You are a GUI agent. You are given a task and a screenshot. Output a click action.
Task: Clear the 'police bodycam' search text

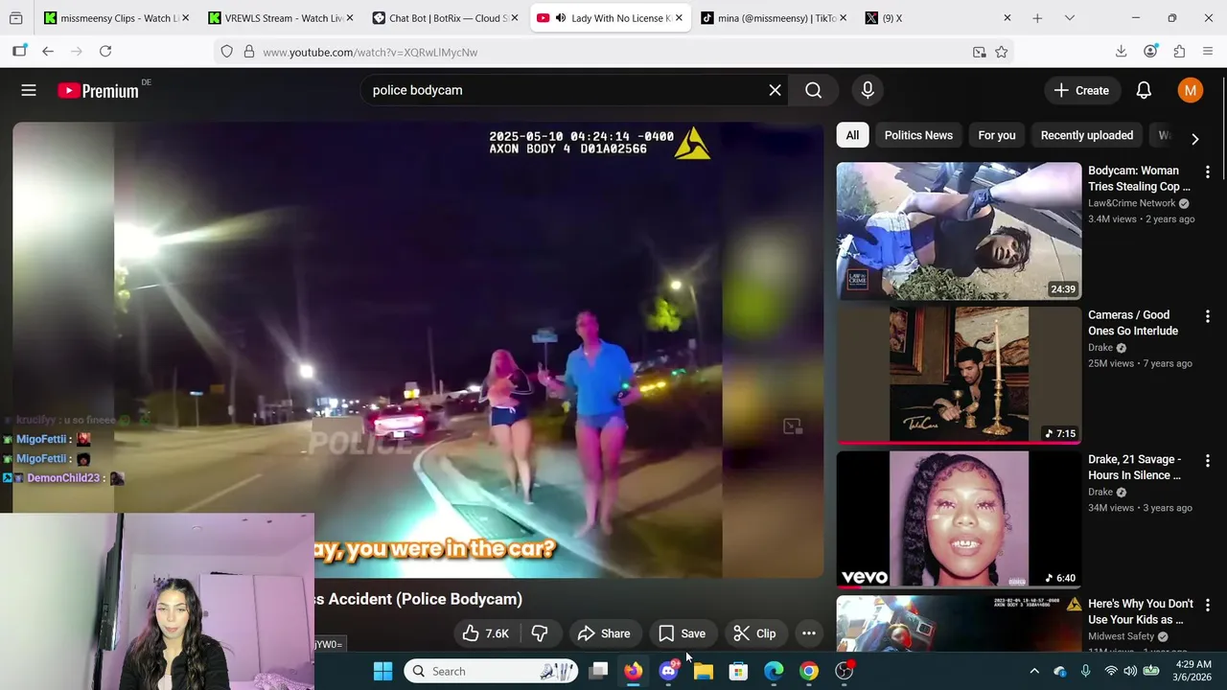pos(775,90)
